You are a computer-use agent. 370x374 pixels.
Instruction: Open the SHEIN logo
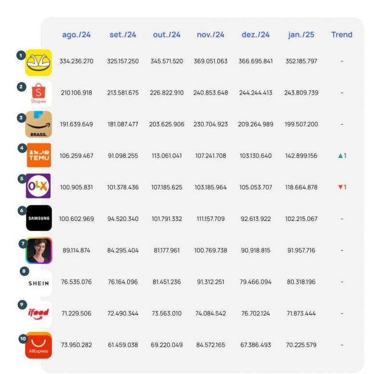(39, 283)
